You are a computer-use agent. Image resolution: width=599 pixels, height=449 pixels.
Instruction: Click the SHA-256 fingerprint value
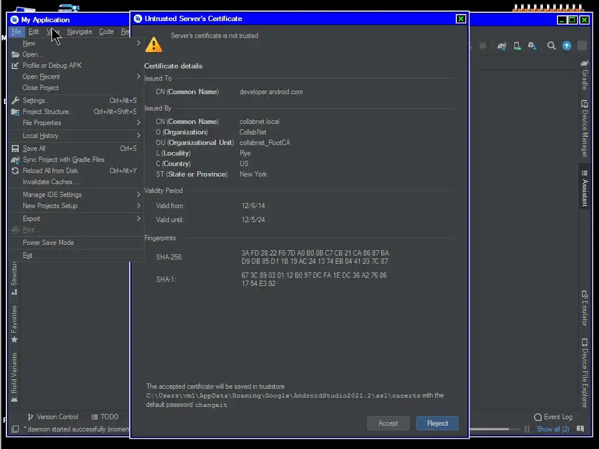tap(315, 257)
